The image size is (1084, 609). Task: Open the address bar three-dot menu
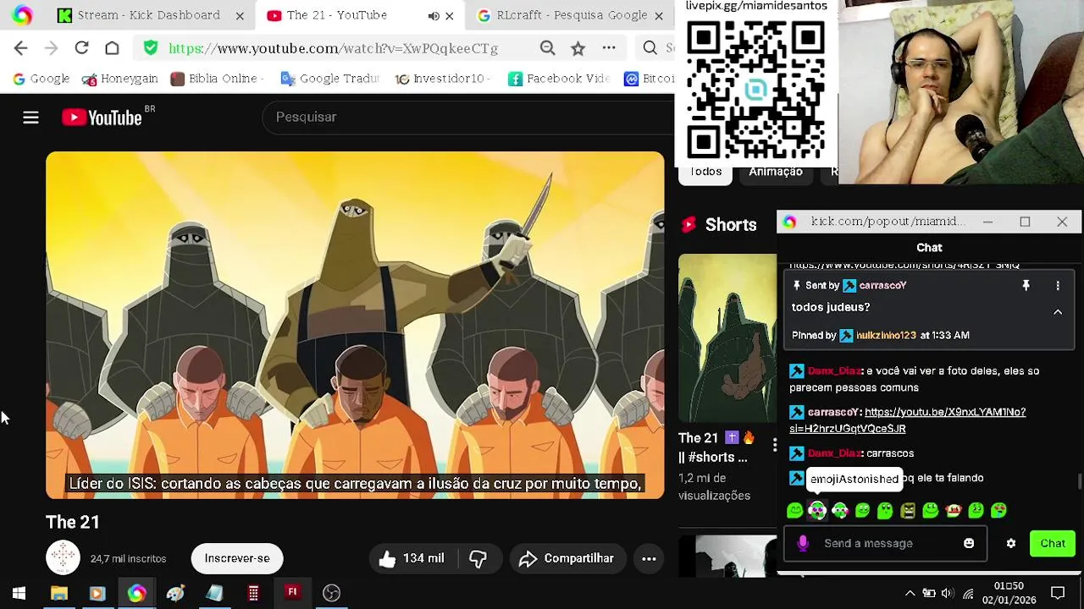click(609, 48)
